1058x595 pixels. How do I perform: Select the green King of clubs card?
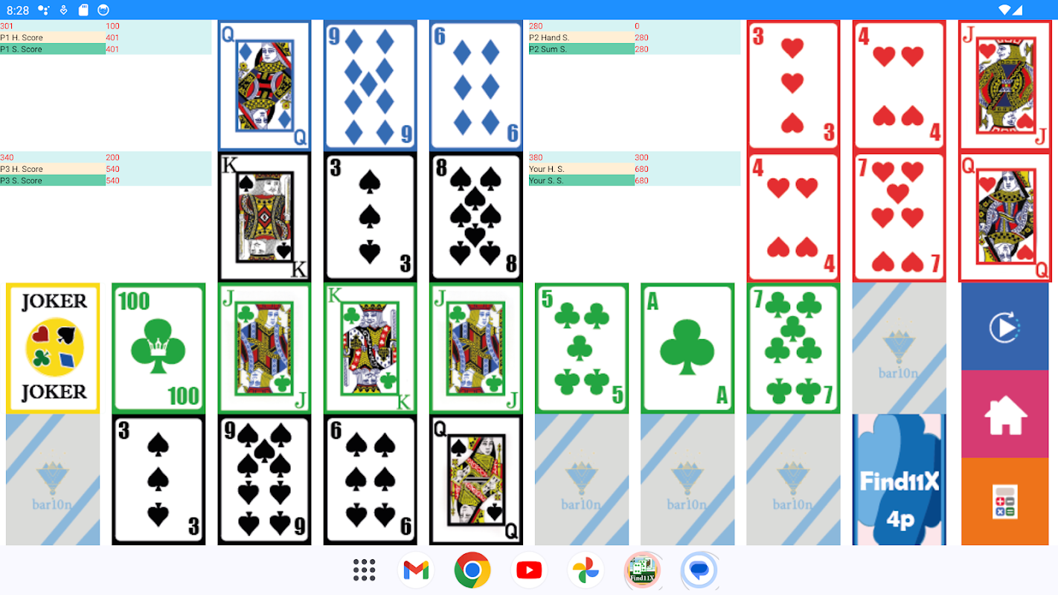pyautogui.click(x=370, y=348)
